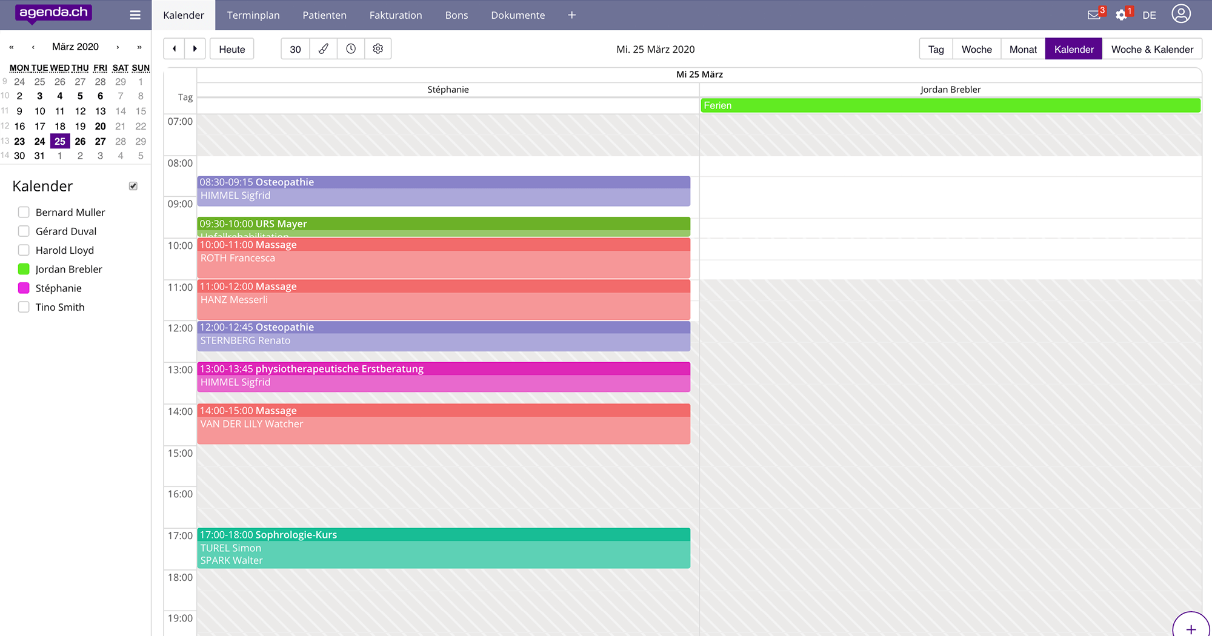
Task: Open the settings gear with notification badge
Action: tap(1121, 15)
